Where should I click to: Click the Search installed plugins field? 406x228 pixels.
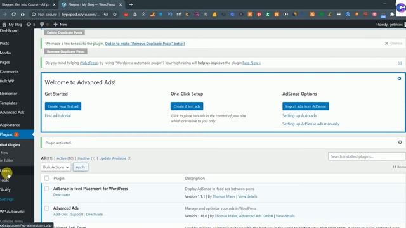[367, 156]
